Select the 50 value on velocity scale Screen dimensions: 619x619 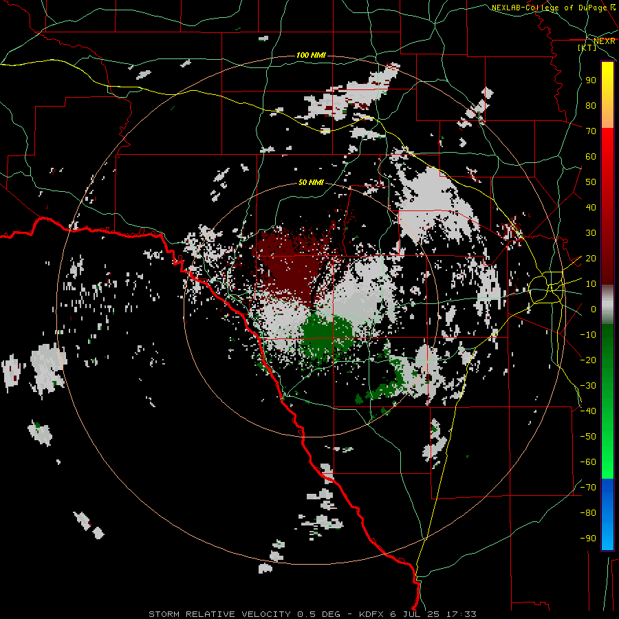pyautogui.click(x=591, y=182)
